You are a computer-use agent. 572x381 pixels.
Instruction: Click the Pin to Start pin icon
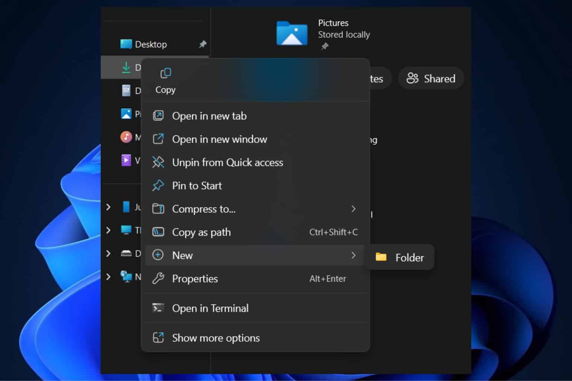pos(158,185)
